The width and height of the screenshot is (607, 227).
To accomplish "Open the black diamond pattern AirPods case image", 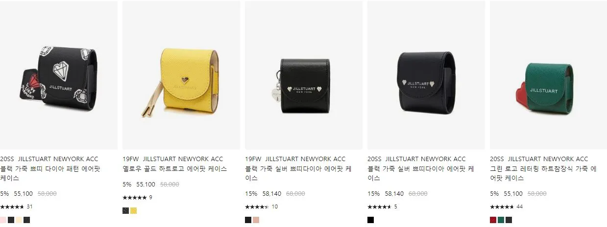I will pos(59,75).
